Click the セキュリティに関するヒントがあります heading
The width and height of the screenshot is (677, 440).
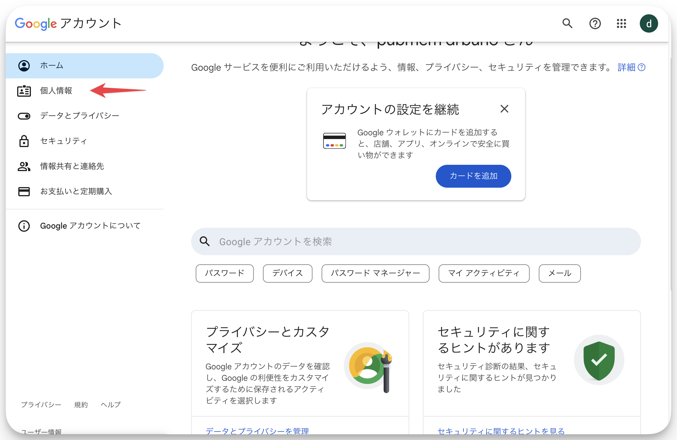coord(494,340)
